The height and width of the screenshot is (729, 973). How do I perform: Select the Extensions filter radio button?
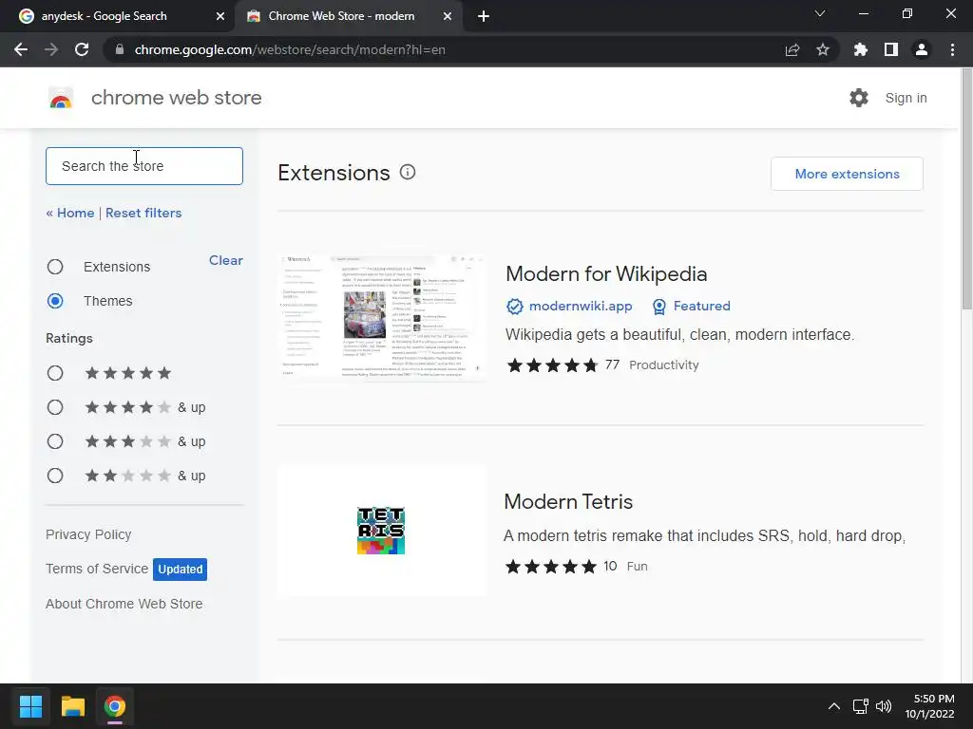coord(55,267)
